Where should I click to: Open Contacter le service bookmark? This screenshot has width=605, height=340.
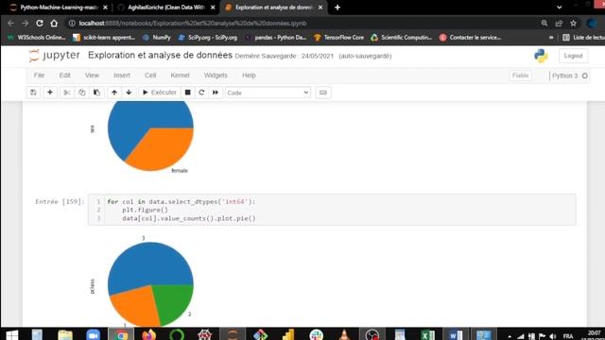471,38
